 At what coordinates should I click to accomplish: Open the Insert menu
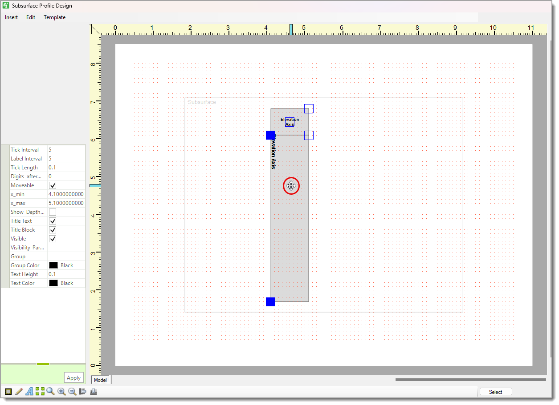[11, 17]
